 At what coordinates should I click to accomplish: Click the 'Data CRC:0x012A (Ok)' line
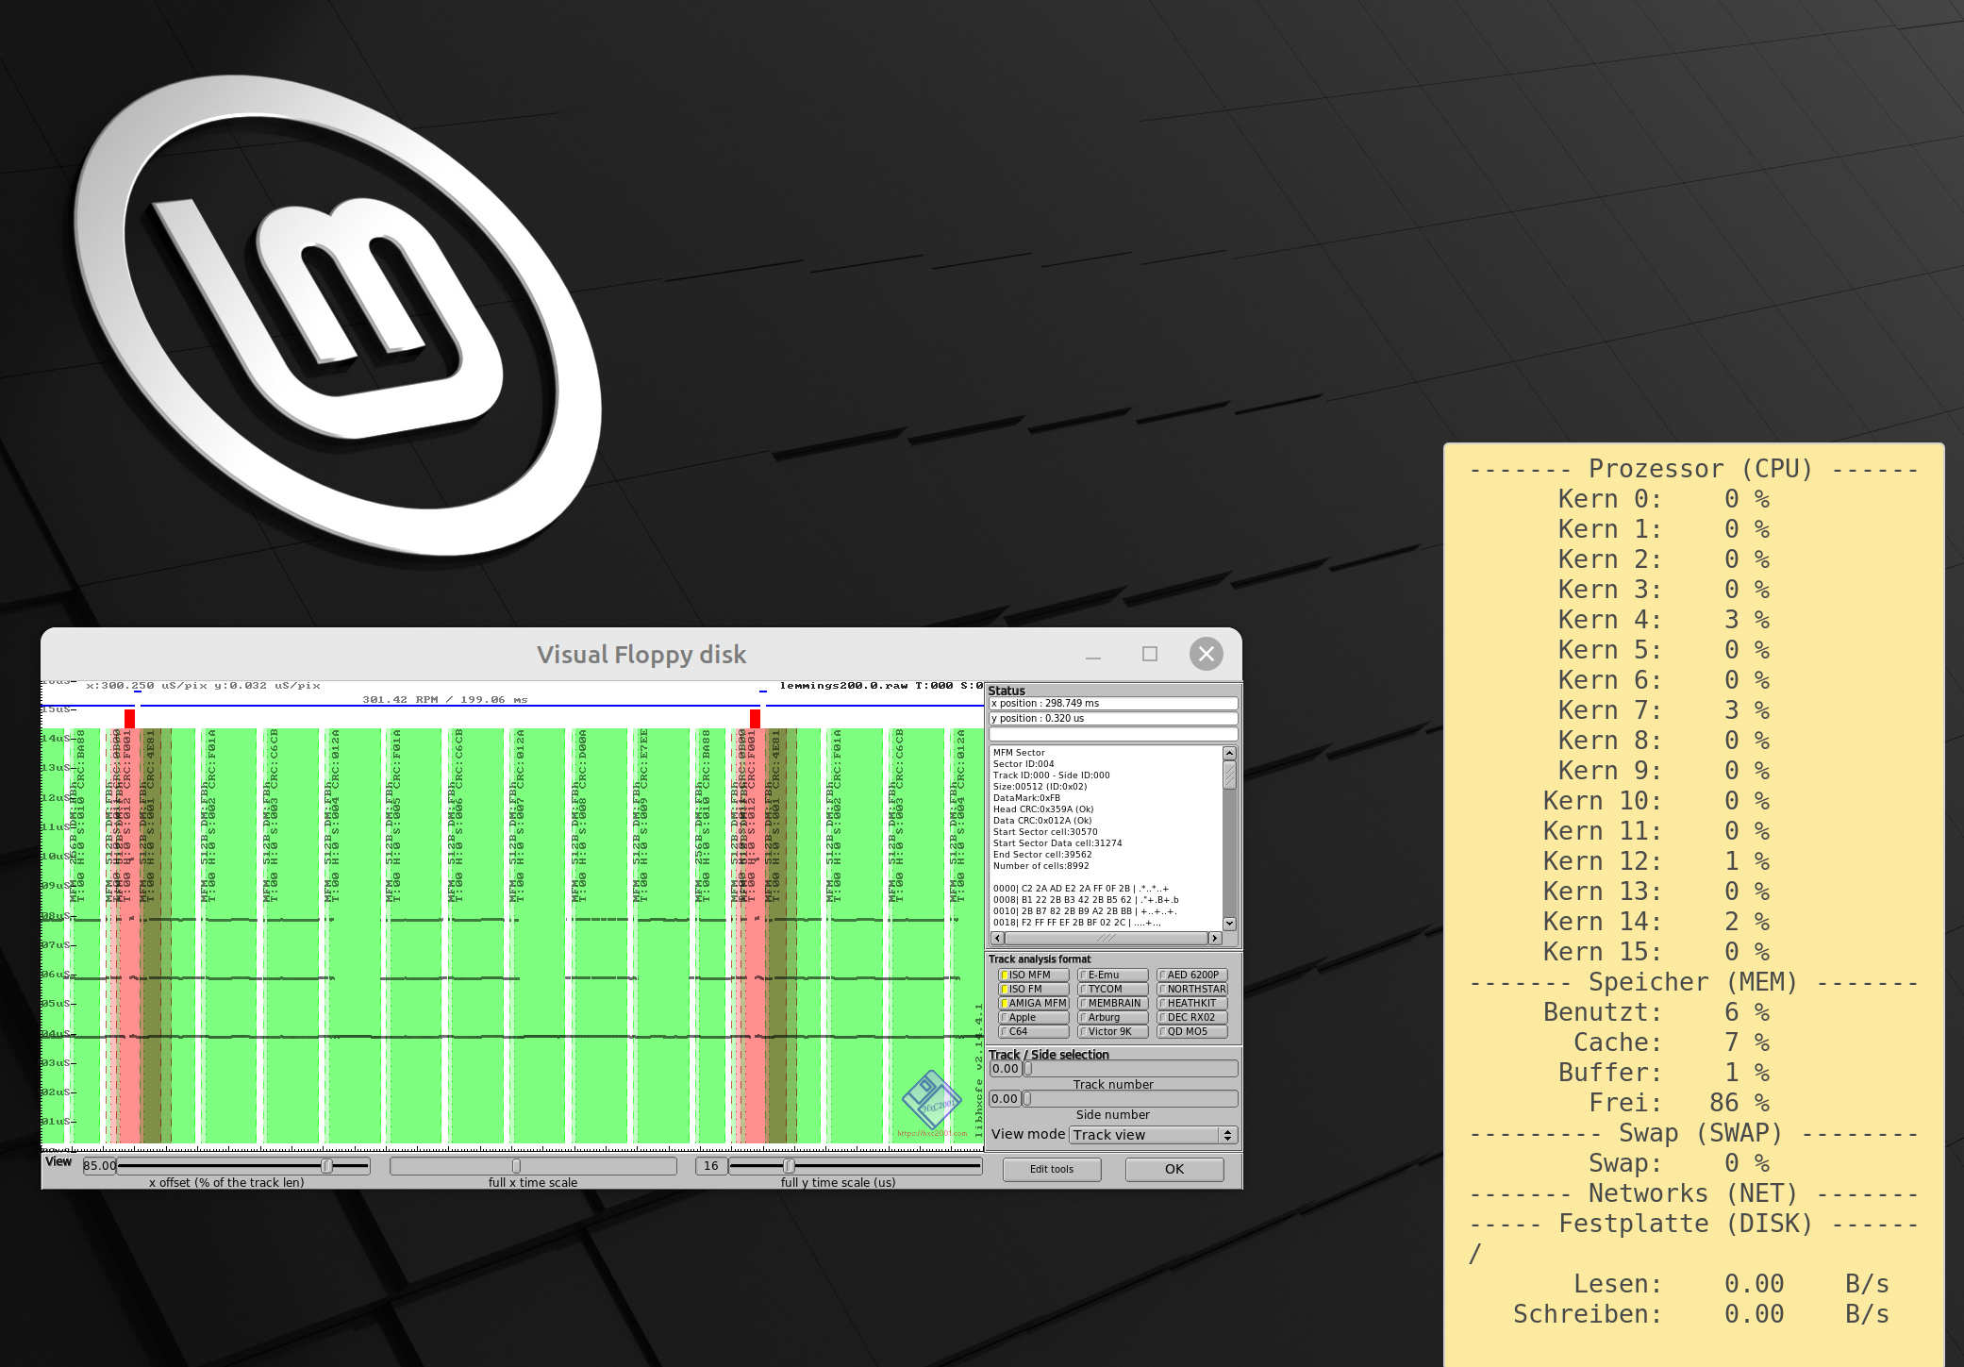1042,821
